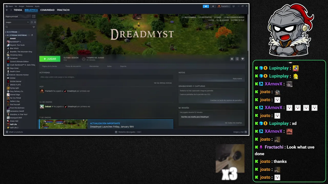The image size is (328, 184).
Task: Open the Amigos menu
Action: [22, 6]
